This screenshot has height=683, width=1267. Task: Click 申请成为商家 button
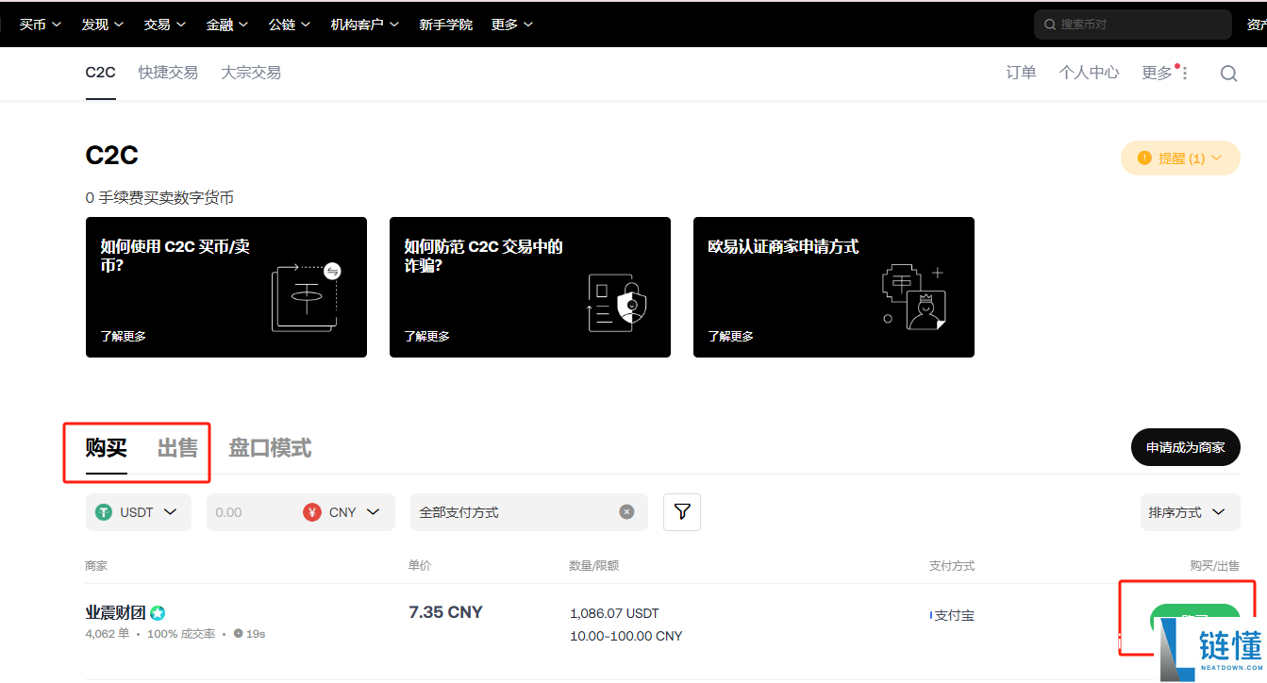(1185, 447)
